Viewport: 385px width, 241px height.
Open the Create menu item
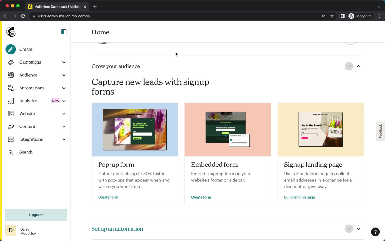coord(26,49)
